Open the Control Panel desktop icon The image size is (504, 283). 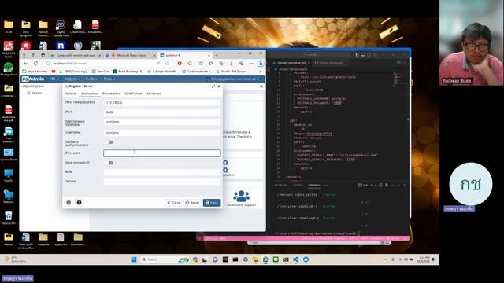(x=9, y=154)
